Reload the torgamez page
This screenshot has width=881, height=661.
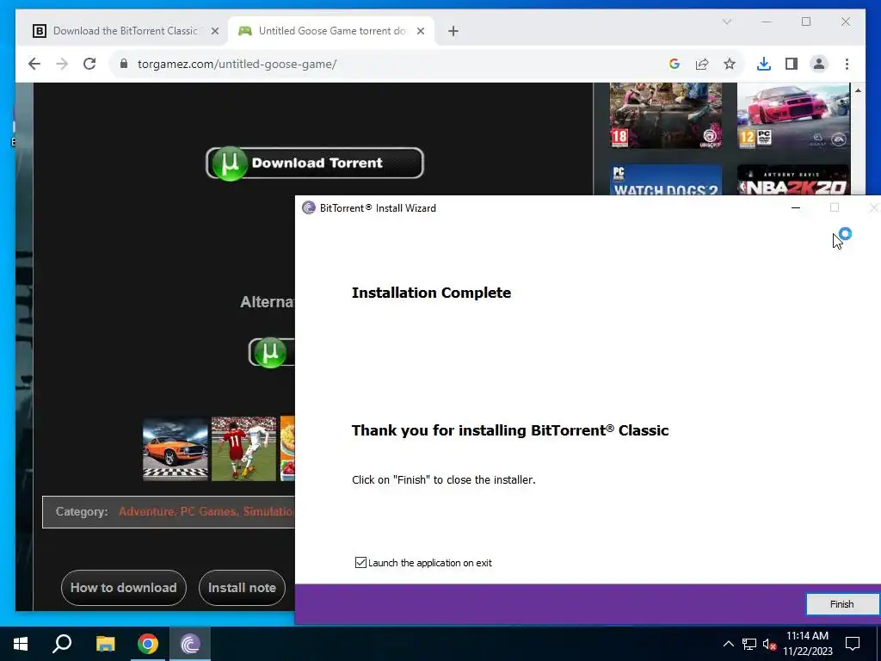tap(89, 64)
